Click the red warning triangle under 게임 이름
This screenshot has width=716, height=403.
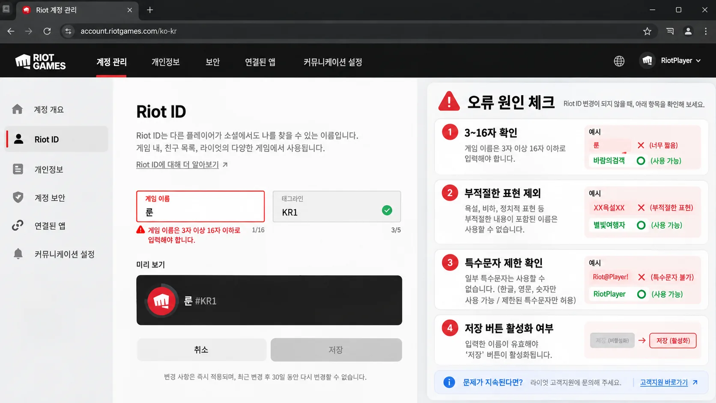tap(140, 230)
